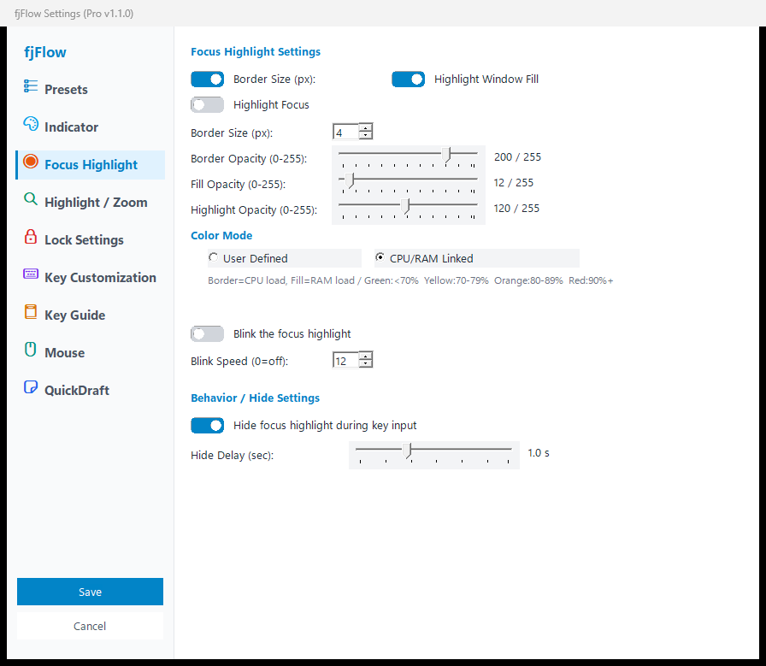
Task: Click the orange Focus Highlight circle icon
Action: pyautogui.click(x=31, y=162)
